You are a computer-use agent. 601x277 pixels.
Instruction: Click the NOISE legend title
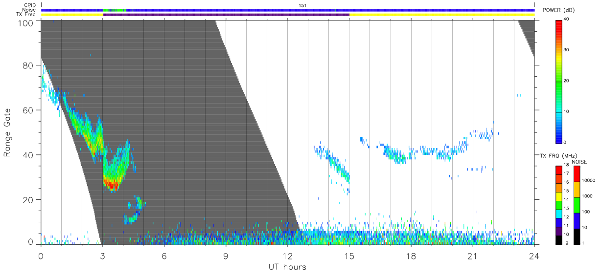580,161
